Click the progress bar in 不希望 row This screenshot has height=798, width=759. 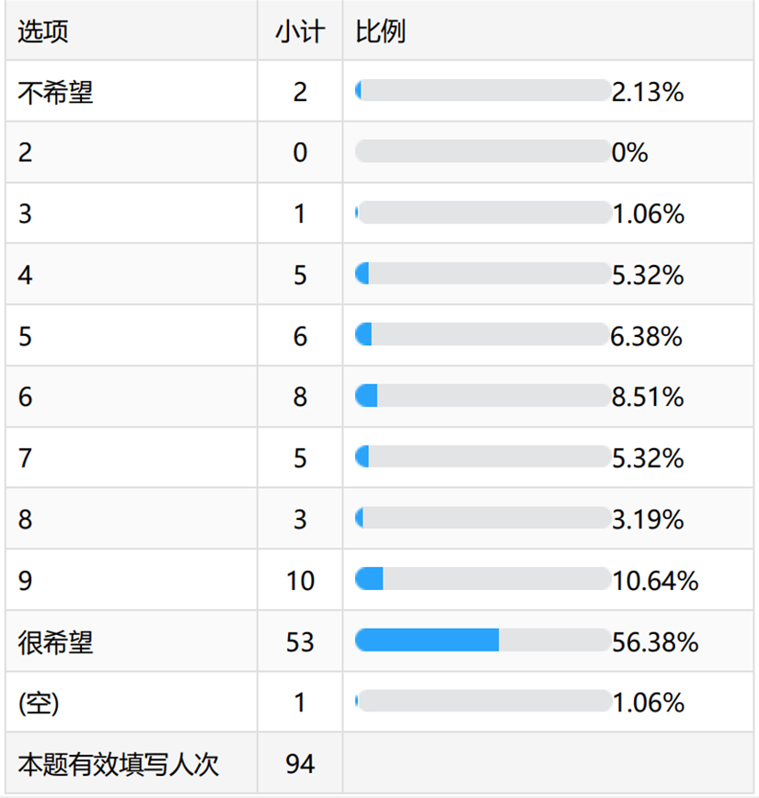[483, 91]
